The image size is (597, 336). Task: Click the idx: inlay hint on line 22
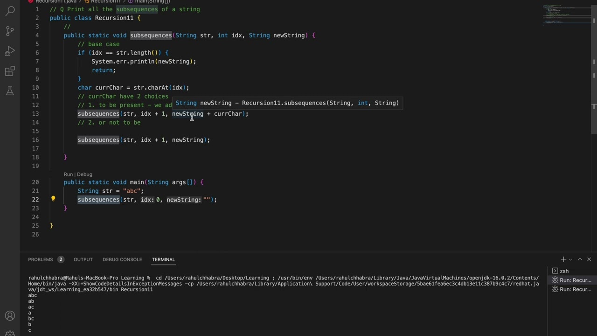click(147, 200)
